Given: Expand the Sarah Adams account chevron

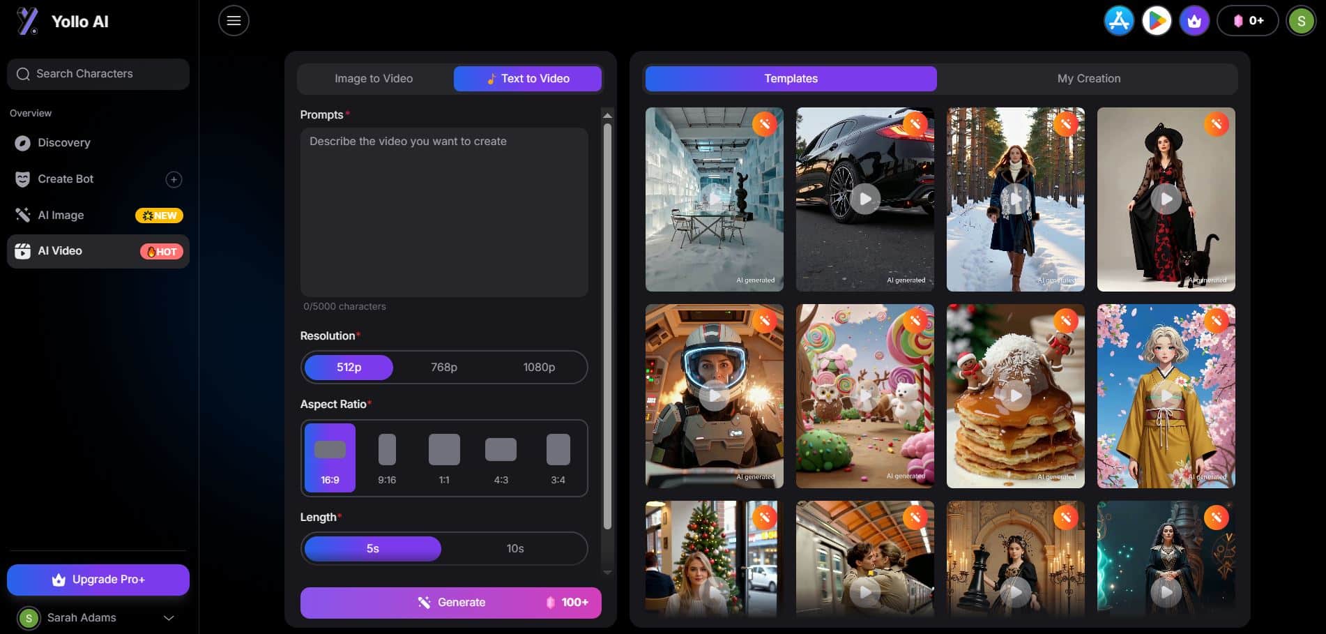Looking at the screenshot, I should coord(169,618).
